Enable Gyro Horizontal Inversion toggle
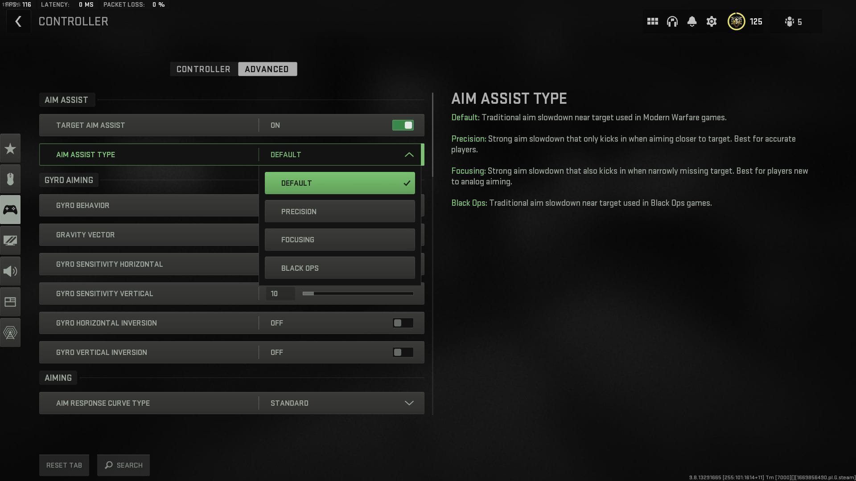This screenshot has width=856, height=481. pyautogui.click(x=403, y=323)
